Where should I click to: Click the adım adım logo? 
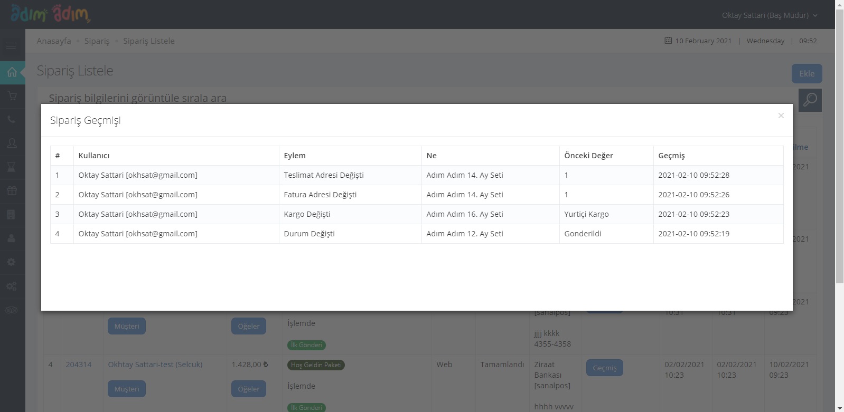coord(51,14)
